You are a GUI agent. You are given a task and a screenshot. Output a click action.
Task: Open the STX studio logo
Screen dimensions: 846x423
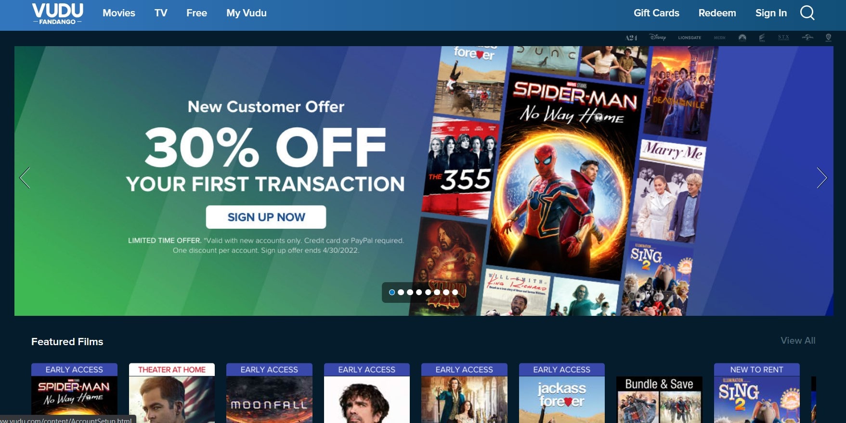coord(783,37)
